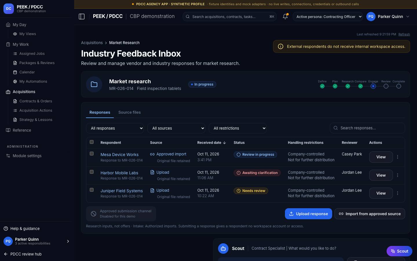Viewport: 417px width, 261px height.
Task: Open the All sources filter dropdown
Action: click(x=176, y=128)
